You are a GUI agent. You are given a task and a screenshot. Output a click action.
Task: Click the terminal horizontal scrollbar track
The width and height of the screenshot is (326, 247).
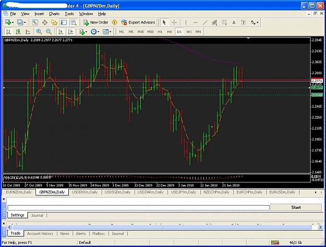164,227
